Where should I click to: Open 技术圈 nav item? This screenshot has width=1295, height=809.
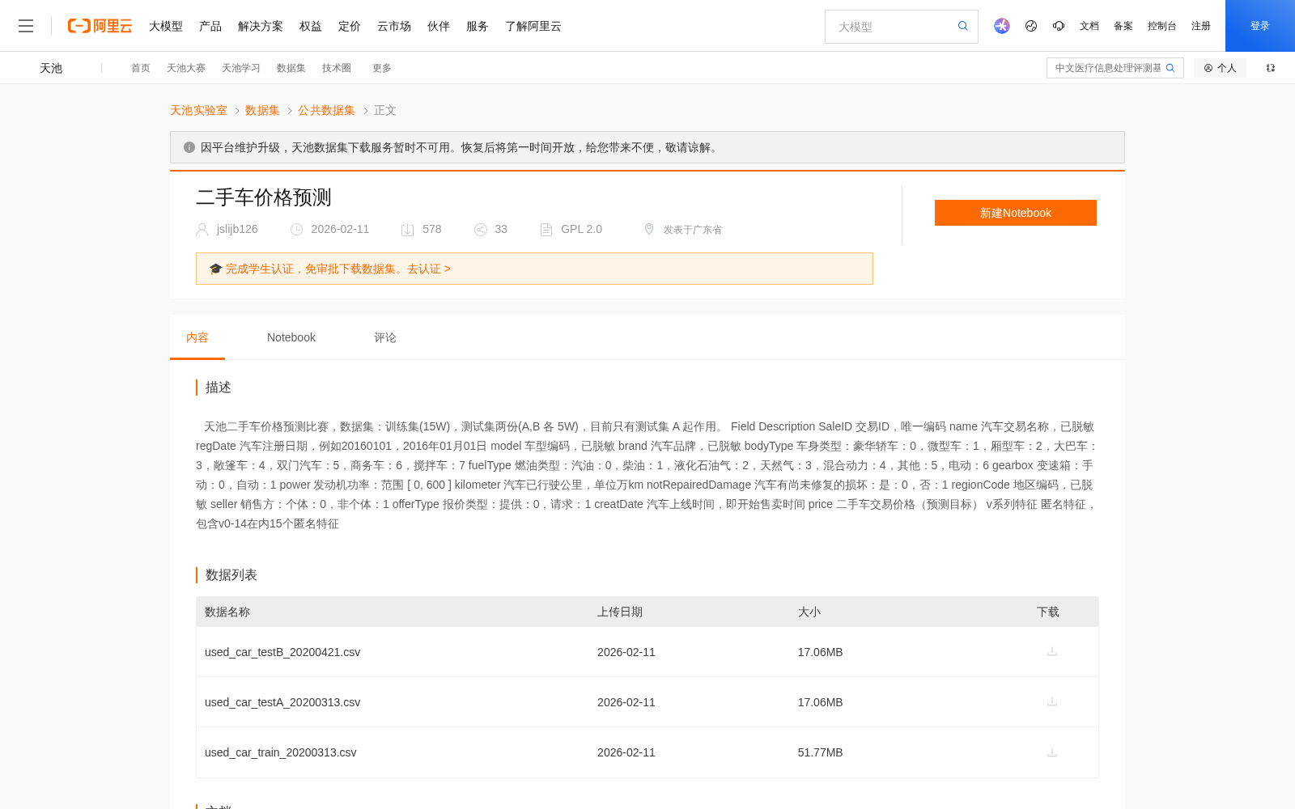tap(337, 68)
